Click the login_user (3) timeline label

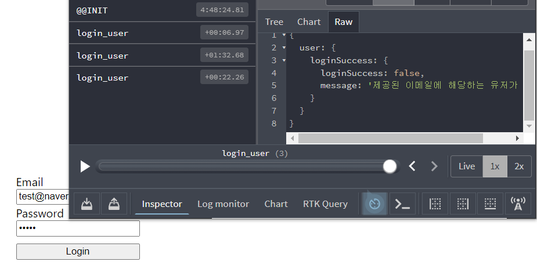tap(255, 154)
